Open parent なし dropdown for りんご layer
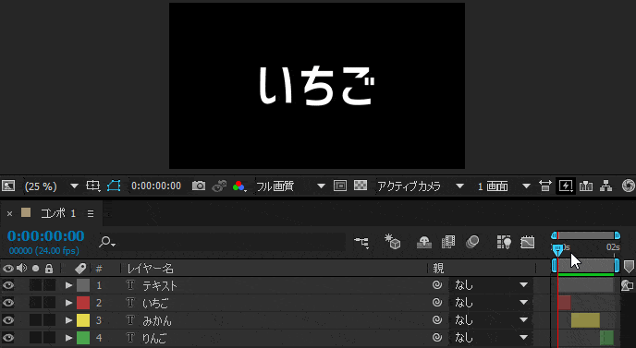 [x=491, y=338]
